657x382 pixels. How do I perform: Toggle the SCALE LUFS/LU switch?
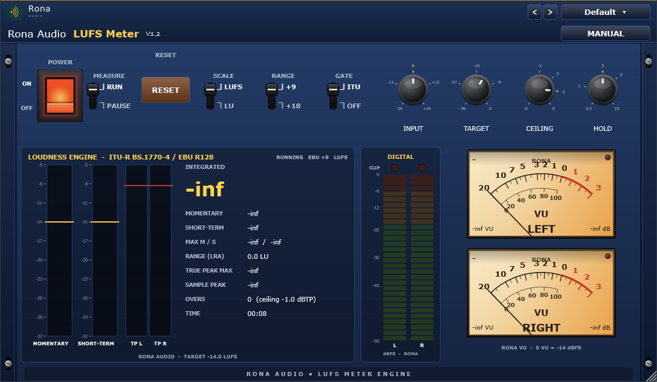point(210,96)
